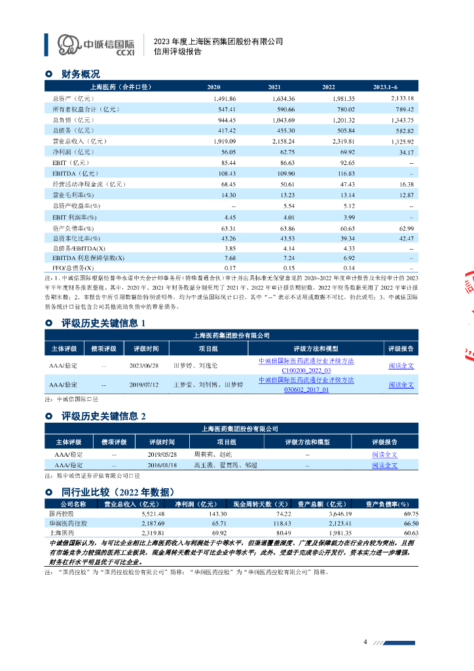Click the page number 4
474x671 pixels.
coord(365,642)
